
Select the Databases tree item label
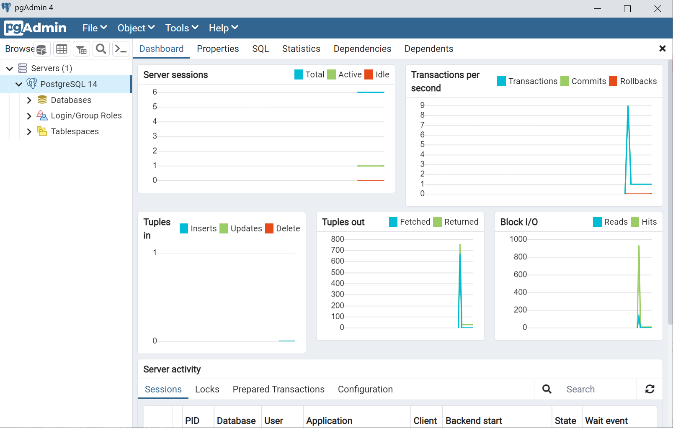71,100
